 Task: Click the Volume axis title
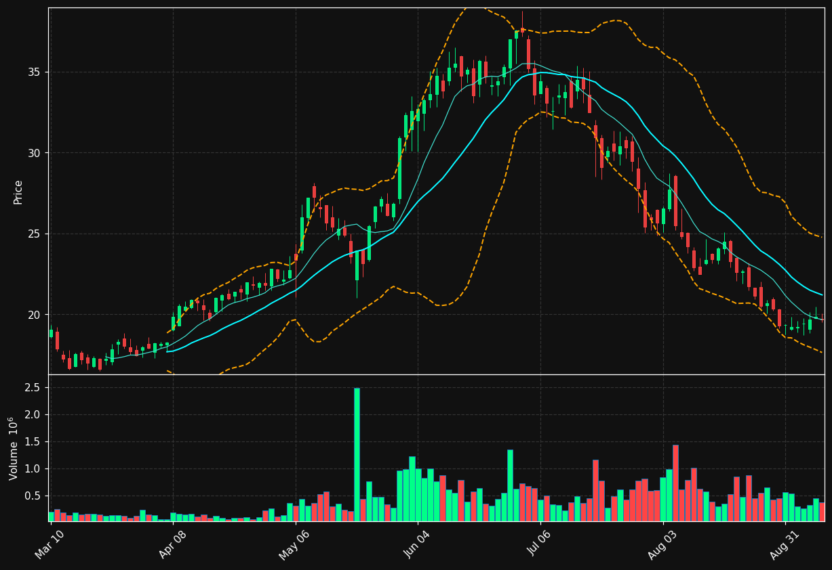click(x=14, y=448)
